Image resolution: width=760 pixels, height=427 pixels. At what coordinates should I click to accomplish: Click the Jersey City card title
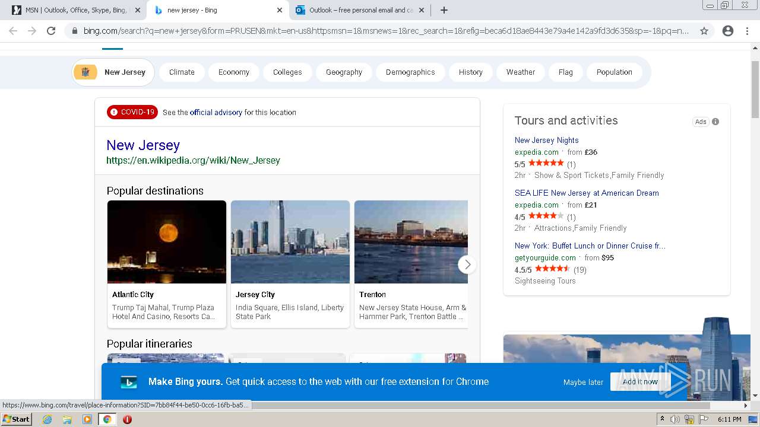coord(255,295)
